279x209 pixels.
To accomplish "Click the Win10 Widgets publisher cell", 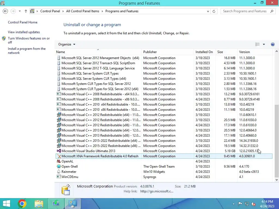I will 154,172.
